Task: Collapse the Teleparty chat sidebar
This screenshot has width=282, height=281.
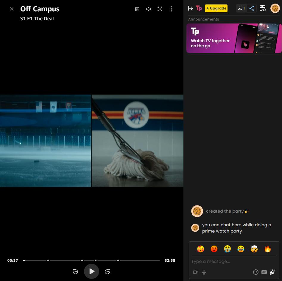Action: [x=191, y=8]
